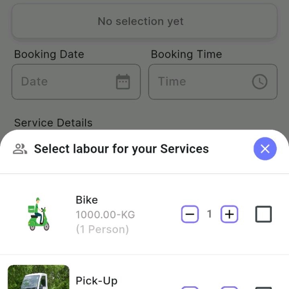The image size is (289, 289).
Task: Tick the Pick-Up selection checkbox
Action: [x=264, y=287]
